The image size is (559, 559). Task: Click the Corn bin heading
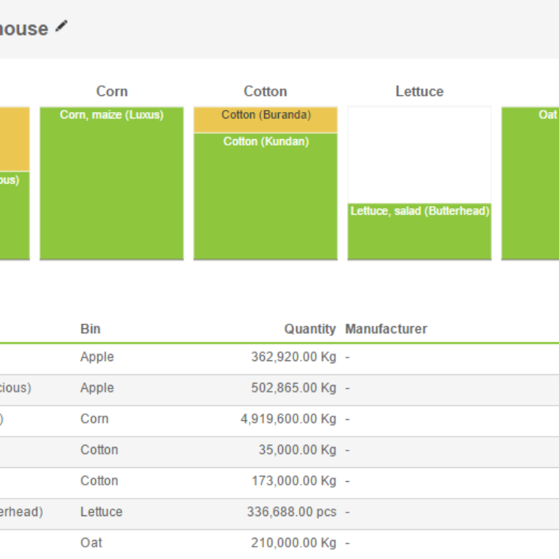(112, 92)
